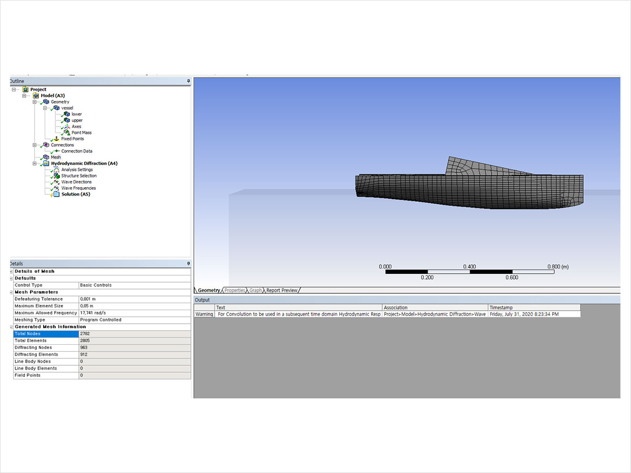631x473 pixels.
Task: Open the Meshing Type value dropdown
Action: pos(134,320)
